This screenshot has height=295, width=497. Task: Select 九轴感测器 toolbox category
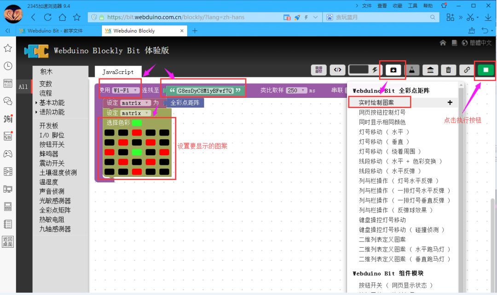[55, 229]
